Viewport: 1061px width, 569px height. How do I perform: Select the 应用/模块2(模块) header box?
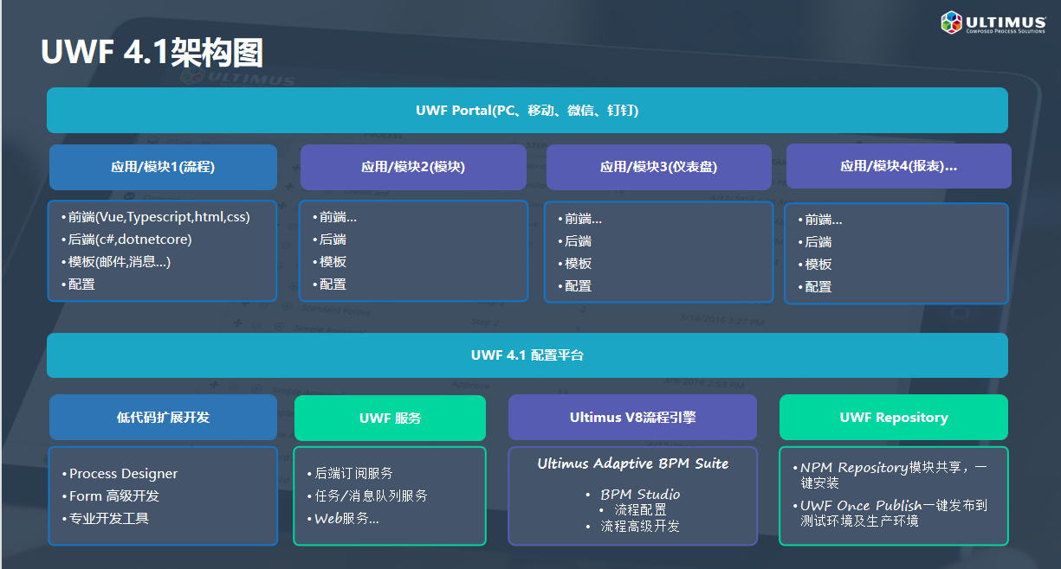tap(413, 167)
